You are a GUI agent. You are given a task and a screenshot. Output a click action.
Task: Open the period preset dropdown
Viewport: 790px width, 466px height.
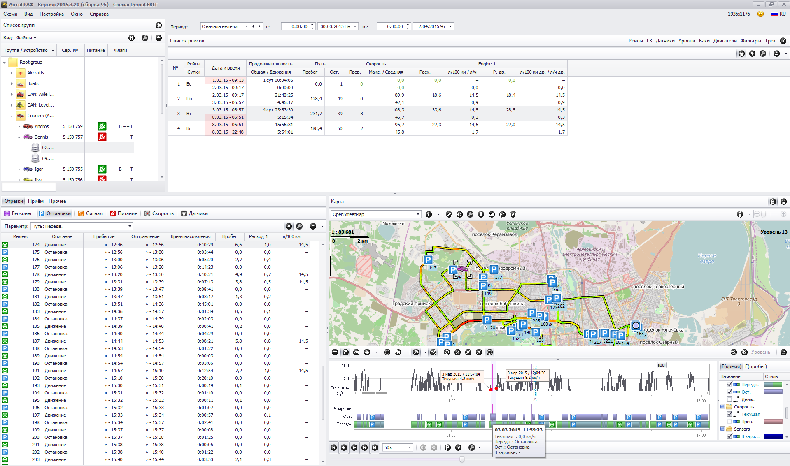[x=247, y=26]
